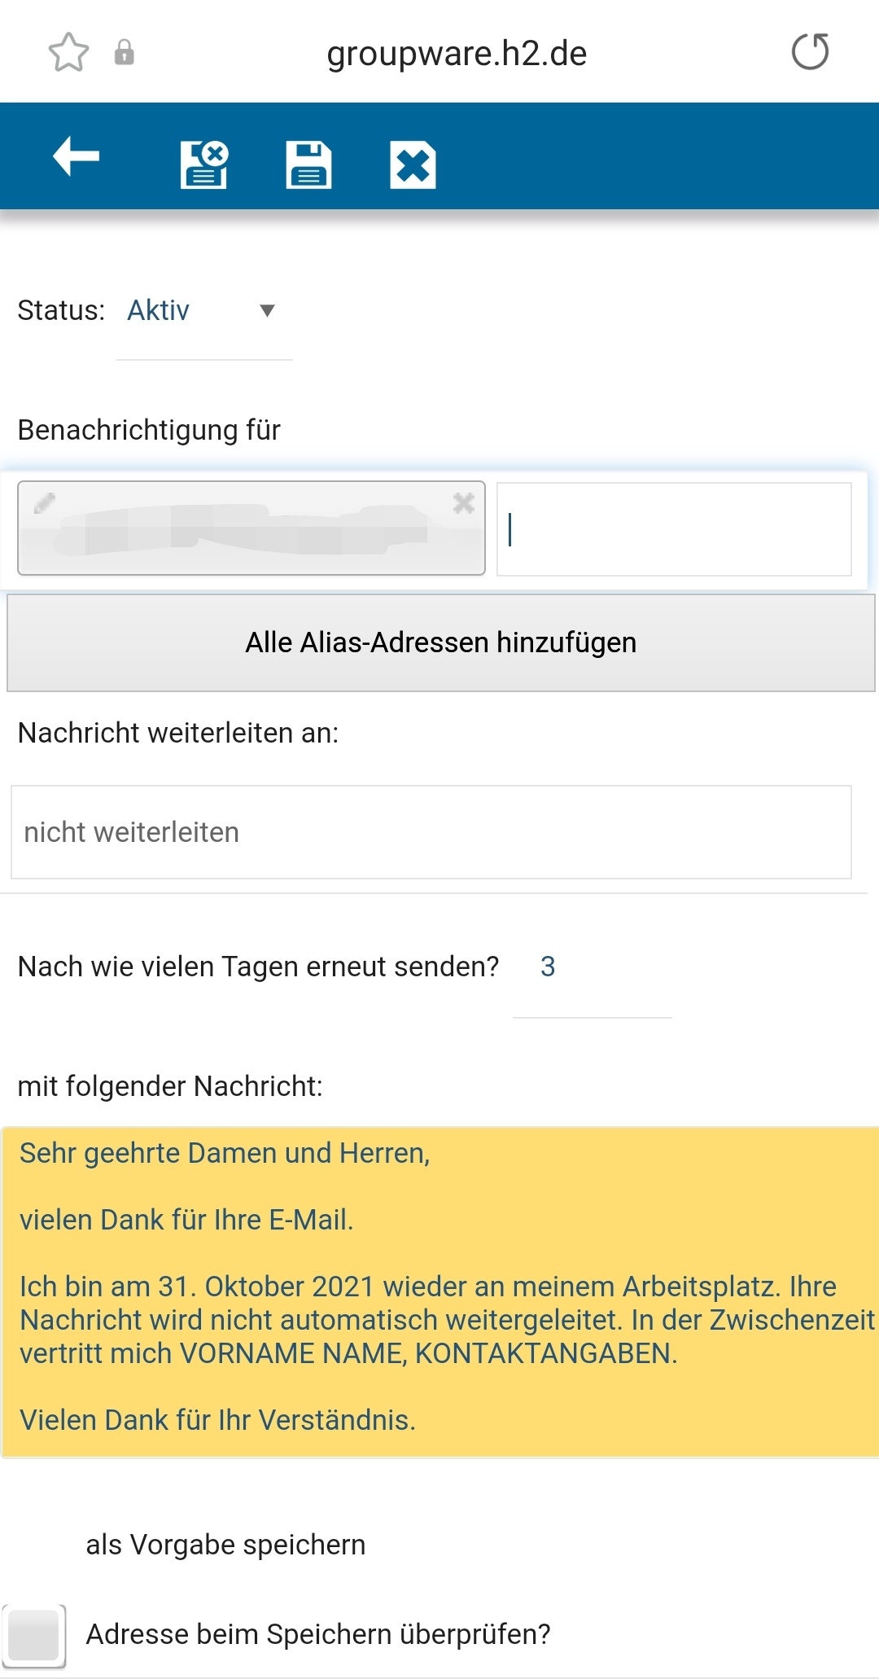Tap the groupware.h2.de address bar
Image resolution: width=879 pixels, height=1679 pixels.
tap(456, 54)
